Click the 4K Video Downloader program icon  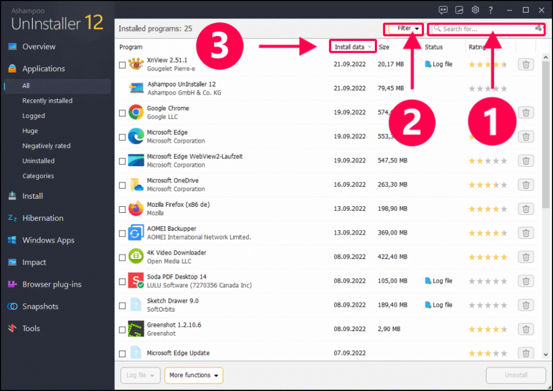point(136,257)
